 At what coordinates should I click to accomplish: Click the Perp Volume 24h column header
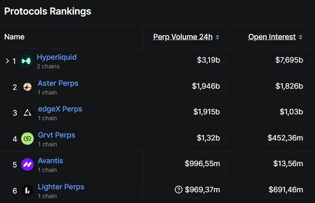pos(182,37)
